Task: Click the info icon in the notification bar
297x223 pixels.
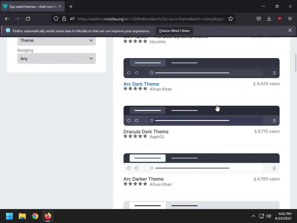Action: click(x=8, y=30)
